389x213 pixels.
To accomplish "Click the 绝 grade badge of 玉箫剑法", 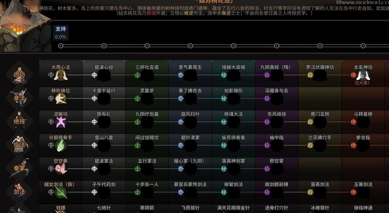I will tap(354, 192).
